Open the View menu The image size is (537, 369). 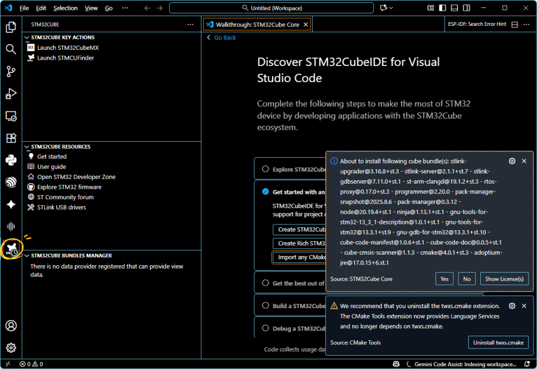pyautogui.click(x=91, y=8)
